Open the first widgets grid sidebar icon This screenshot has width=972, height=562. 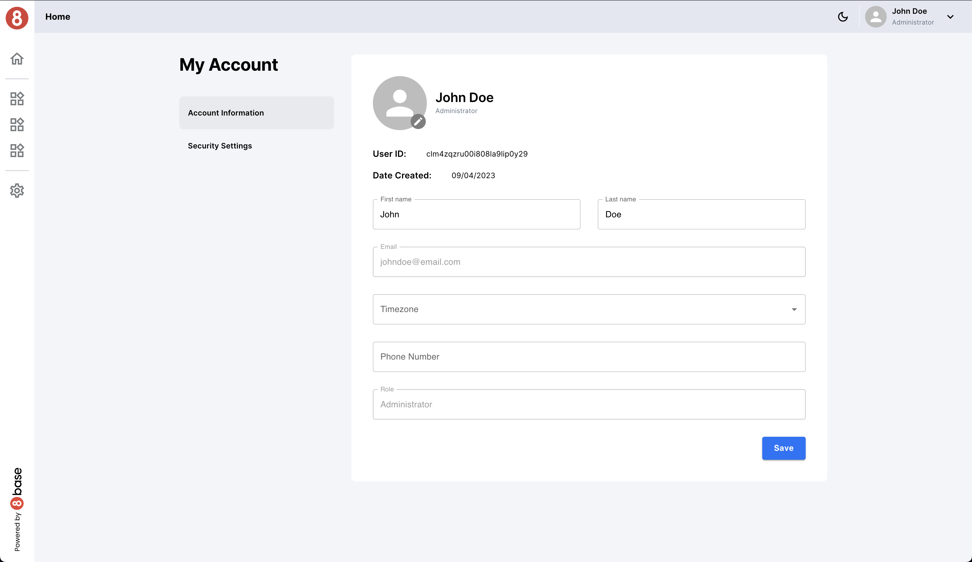pos(17,99)
